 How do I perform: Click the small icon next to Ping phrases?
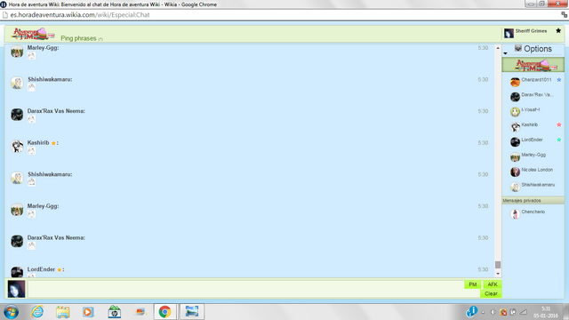pos(100,39)
